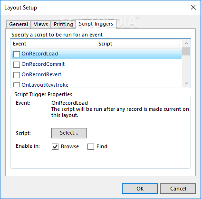This screenshot has width=201, height=199.
Task: Click the Event column header
Action: [54, 44]
